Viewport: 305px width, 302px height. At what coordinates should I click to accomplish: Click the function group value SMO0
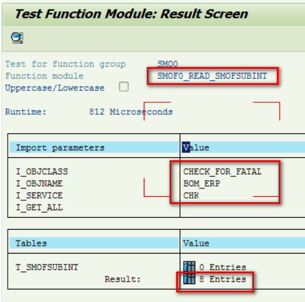(x=167, y=64)
